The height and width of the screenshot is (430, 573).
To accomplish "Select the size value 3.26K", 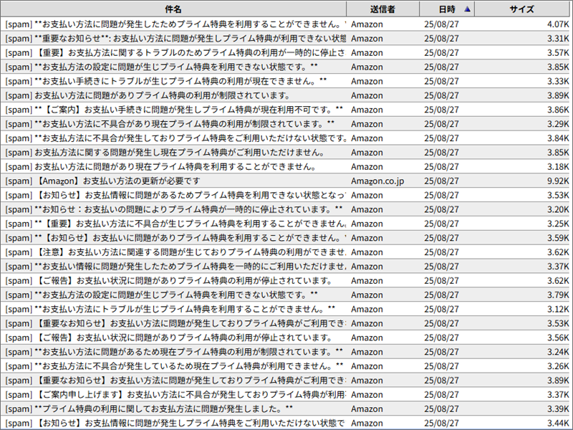I will tap(558, 366).
